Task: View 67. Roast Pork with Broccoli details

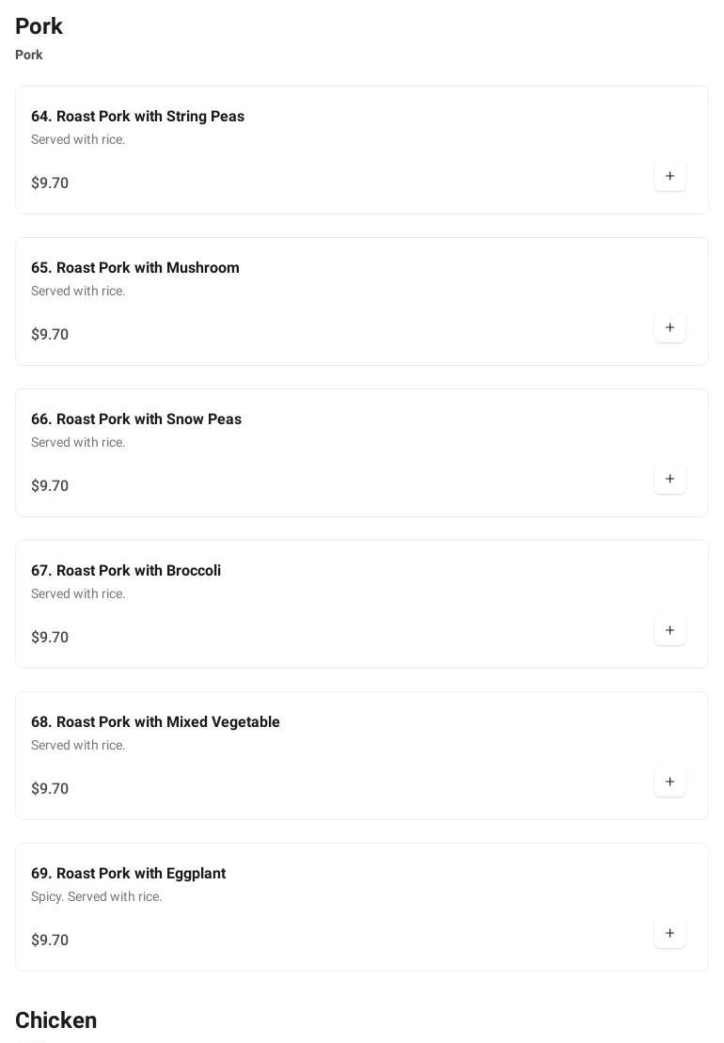Action: click(x=126, y=571)
